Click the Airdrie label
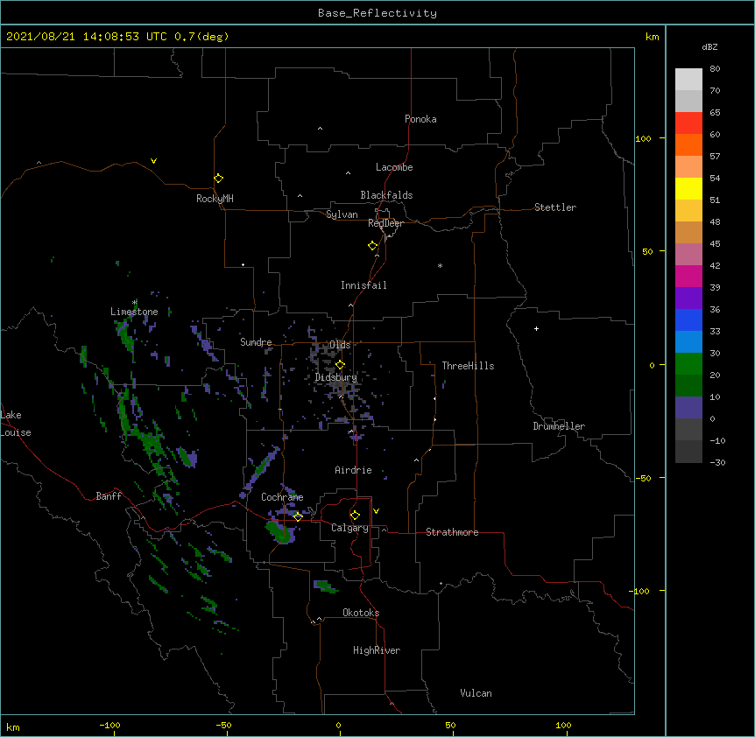The width and height of the screenshot is (755, 737). tap(353, 470)
